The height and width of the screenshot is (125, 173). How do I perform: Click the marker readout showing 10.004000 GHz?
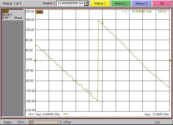point(142,12)
